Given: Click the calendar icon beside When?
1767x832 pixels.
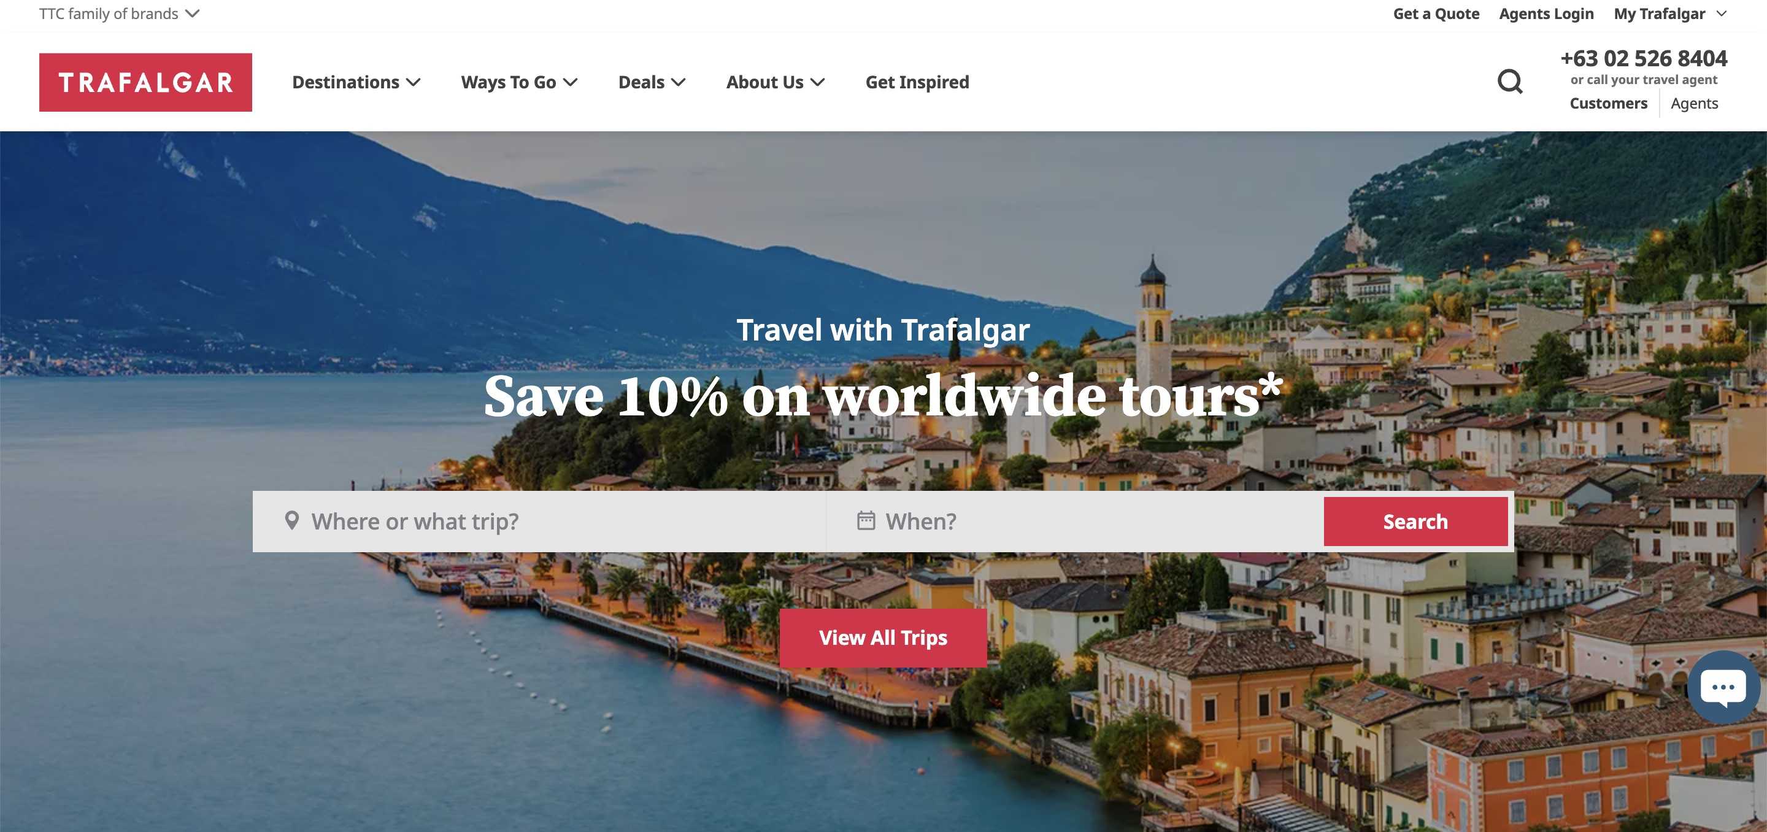Looking at the screenshot, I should tap(866, 520).
